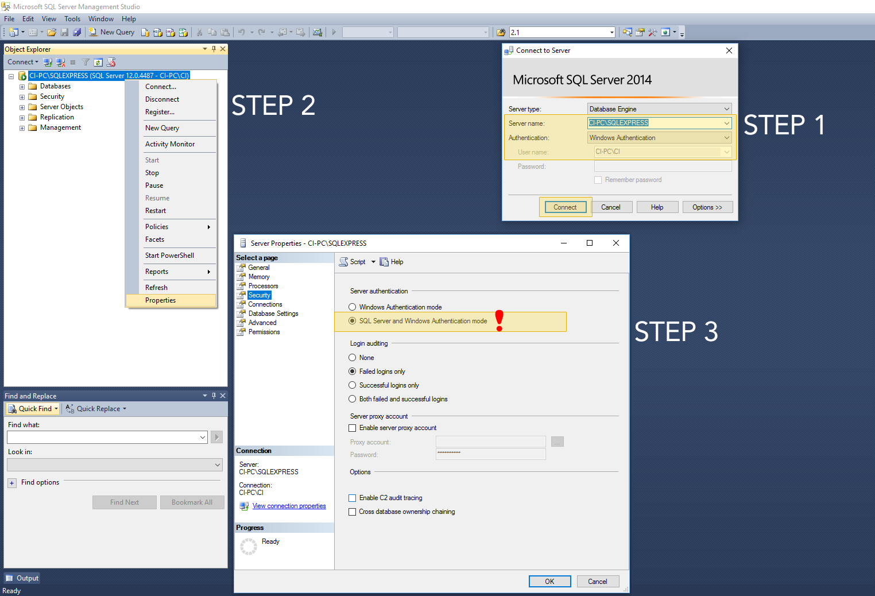Enable server proxy account checkbox
This screenshot has width=875, height=596.
[x=353, y=428]
